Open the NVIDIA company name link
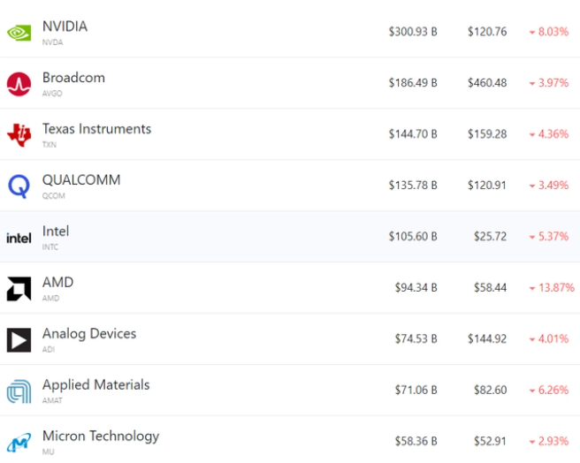 tap(65, 27)
